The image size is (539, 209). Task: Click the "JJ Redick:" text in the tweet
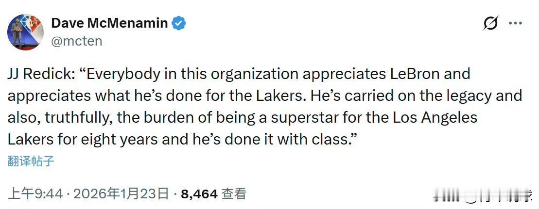click(x=40, y=74)
